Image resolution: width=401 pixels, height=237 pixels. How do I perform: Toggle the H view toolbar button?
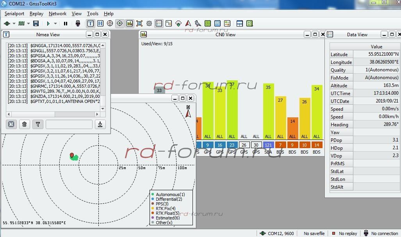coord(100,23)
